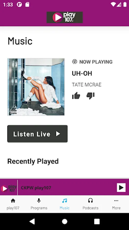The image size is (129, 230).
Task: Tap the Now Playing broadcast icon
Action: pos(75,62)
